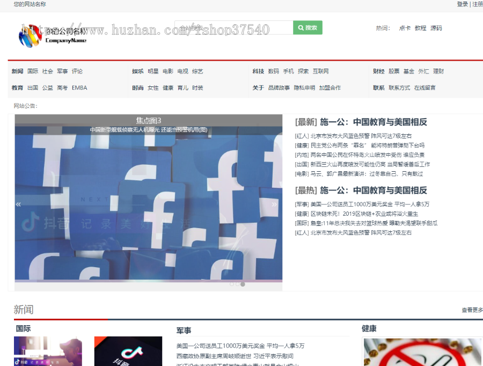This screenshot has height=366, width=483.
Task: Open the 财经 navigation category
Action: coord(378,71)
